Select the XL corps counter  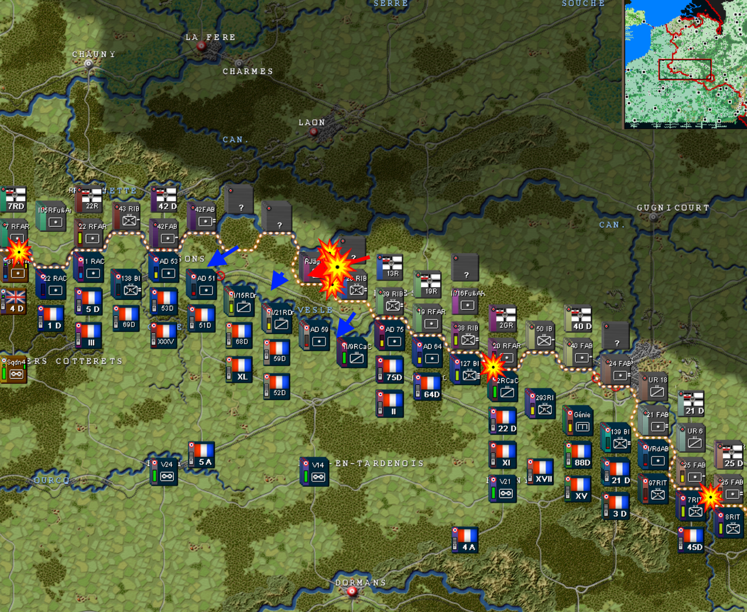[240, 369]
